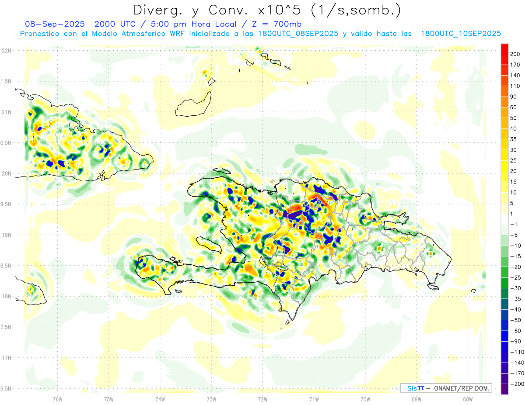Click the red colorbar segment above 200
This screenshot has width=525, height=405.
(x=504, y=48)
